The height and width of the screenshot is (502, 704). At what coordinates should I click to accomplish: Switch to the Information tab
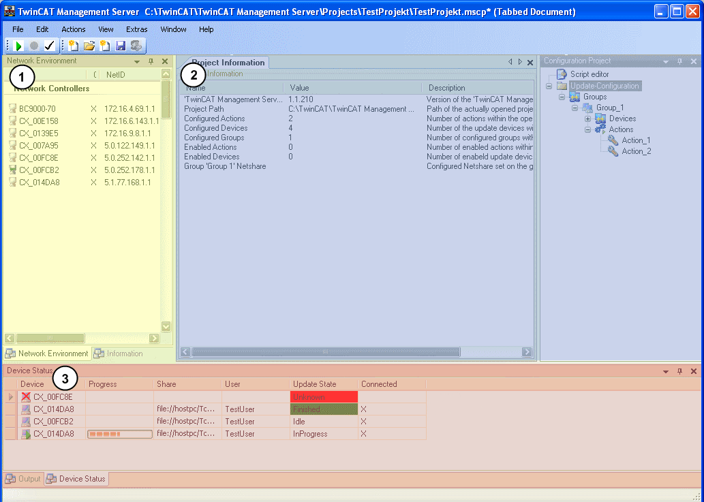119,354
